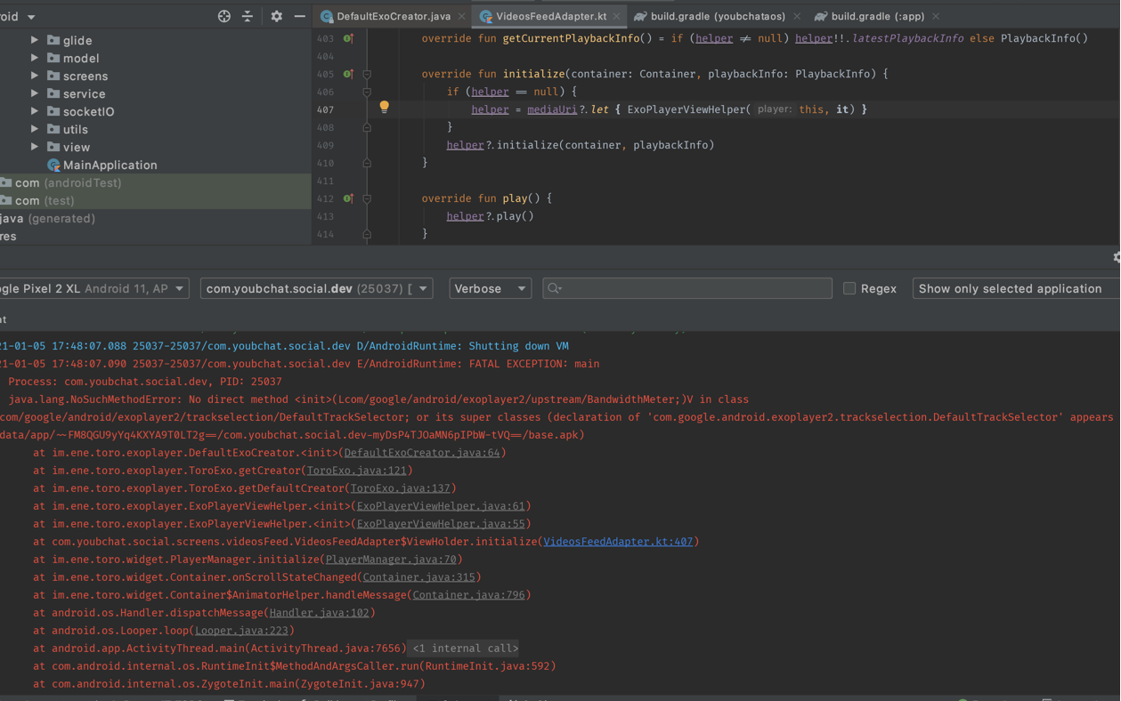This screenshot has height=701, width=1121.
Task: Click the latestPlaybackInfo property in code
Action: pyautogui.click(x=907, y=38)
